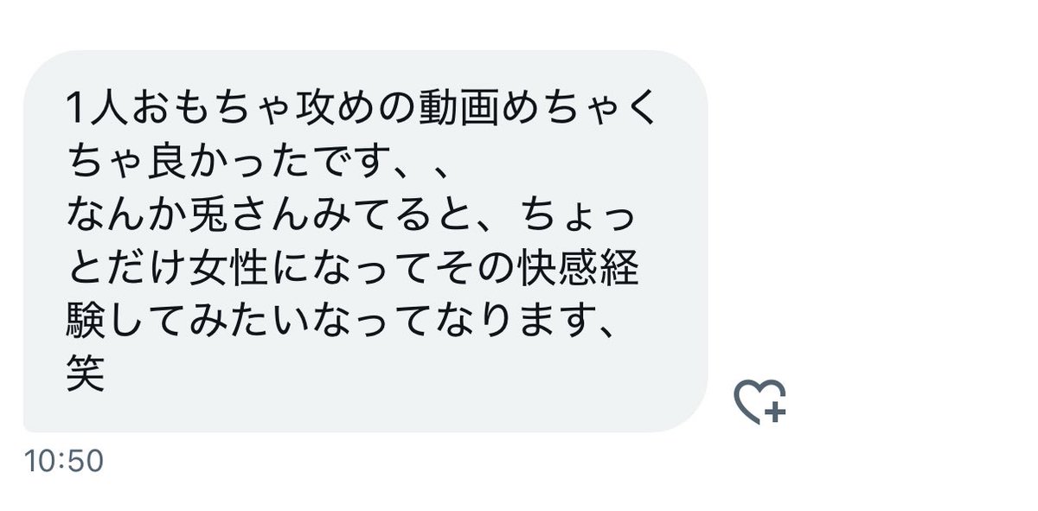Tap the 10:50 message timestamp
The width and height of the screenshot is (1038, 511).
click(x=65, y=461)
